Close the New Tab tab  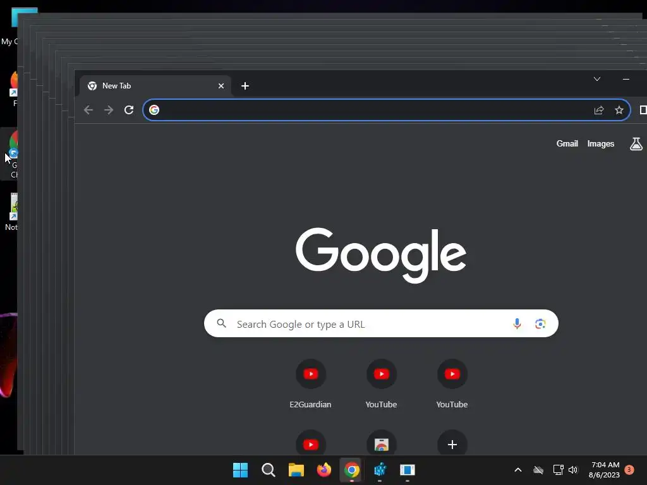coord(221,86)
